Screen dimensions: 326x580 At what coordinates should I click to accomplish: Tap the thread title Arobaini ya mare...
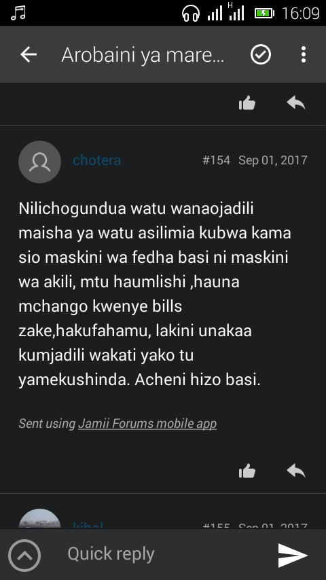coord(143,55)
